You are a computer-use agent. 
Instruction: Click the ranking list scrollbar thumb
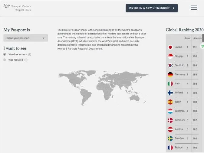(203, 38)
